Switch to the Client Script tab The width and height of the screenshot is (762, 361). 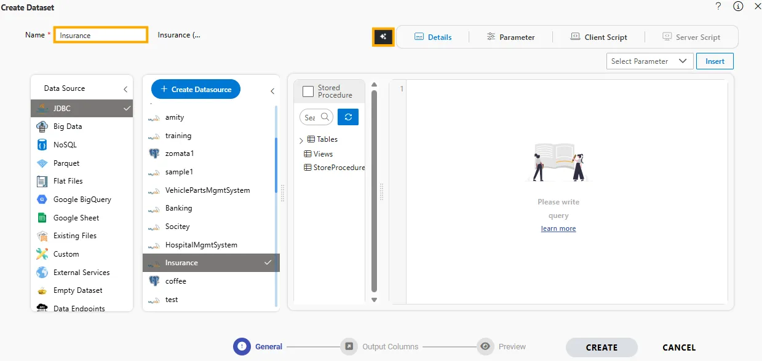click(598, 37)
